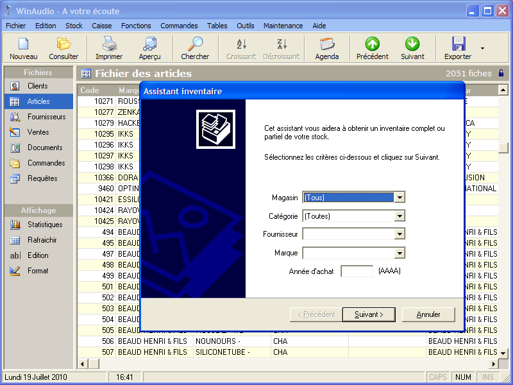Click the Nouveau toolbar icon
Viewport: 513px width, 385px height.
24,44
